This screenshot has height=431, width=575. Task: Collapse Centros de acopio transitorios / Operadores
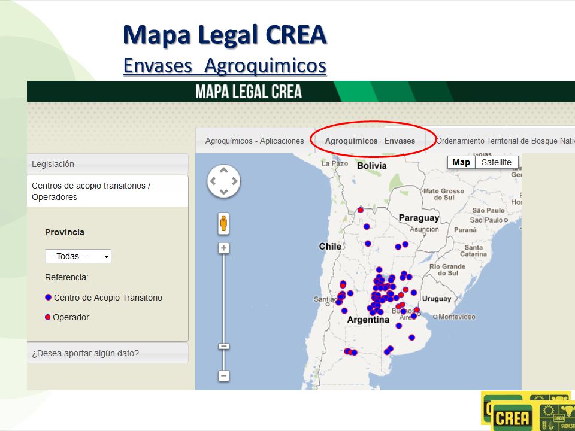(107, 191)
